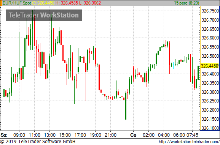The image size is (220, 145).
Task: Click the TeleTrader WorkStation watermark logo
Action: pos(44,15)
